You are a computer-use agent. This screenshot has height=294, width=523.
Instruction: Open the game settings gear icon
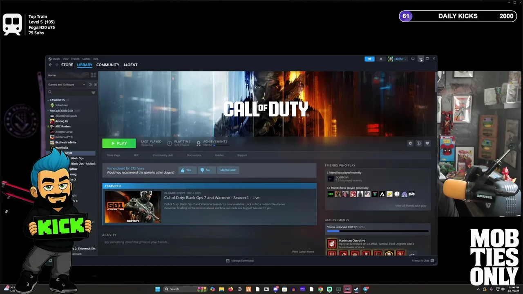[410, 143]
